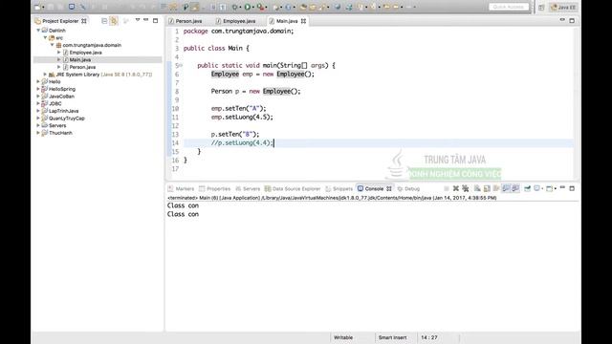Screen dimensions: 612x344
Task: Click Collapse All in Project Explorer
Action: 104,21
